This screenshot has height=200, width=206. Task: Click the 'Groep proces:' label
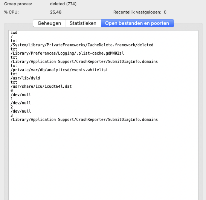tap(18, 4)
